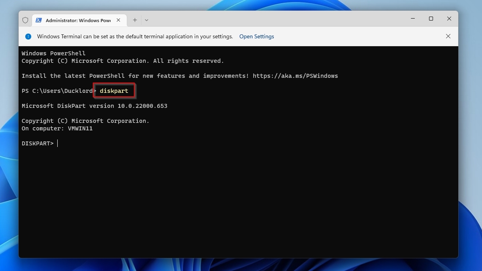Place cursor at the blinking terminal cursor
Screen dimensions: 482x271
(x=57, y=143)
